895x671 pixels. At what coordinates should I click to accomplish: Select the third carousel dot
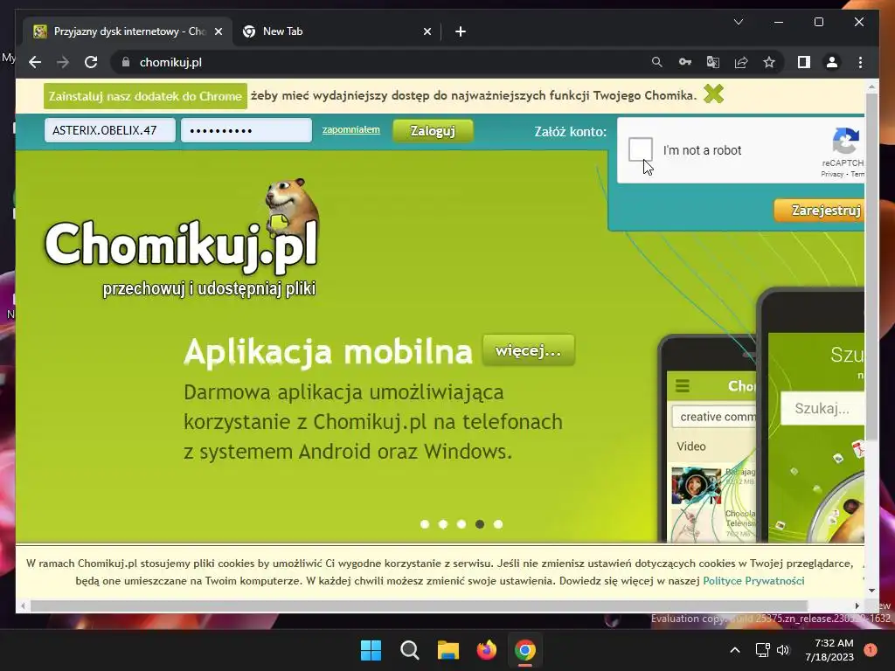click(461, 524)
